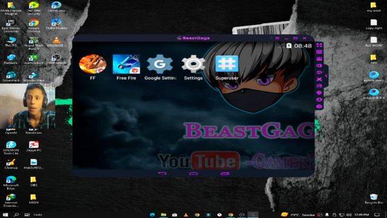Open the Recycle Bin
The image size is (387, 218).
coord(374,199)
